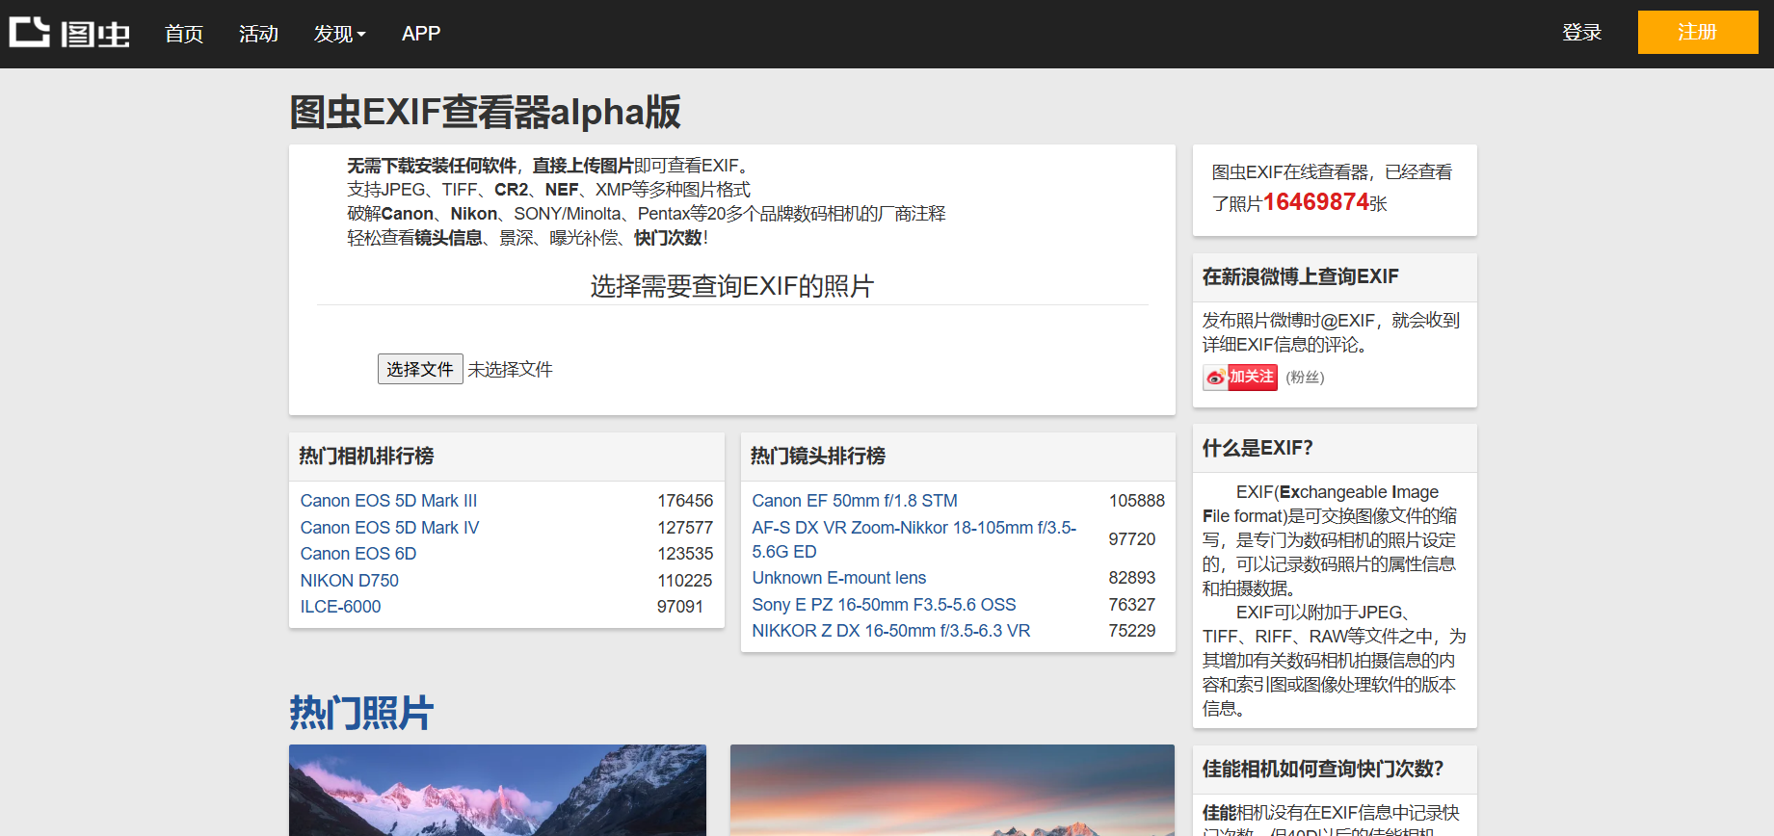
Task: Click the 热门照片 section heading
Action: 361,714
